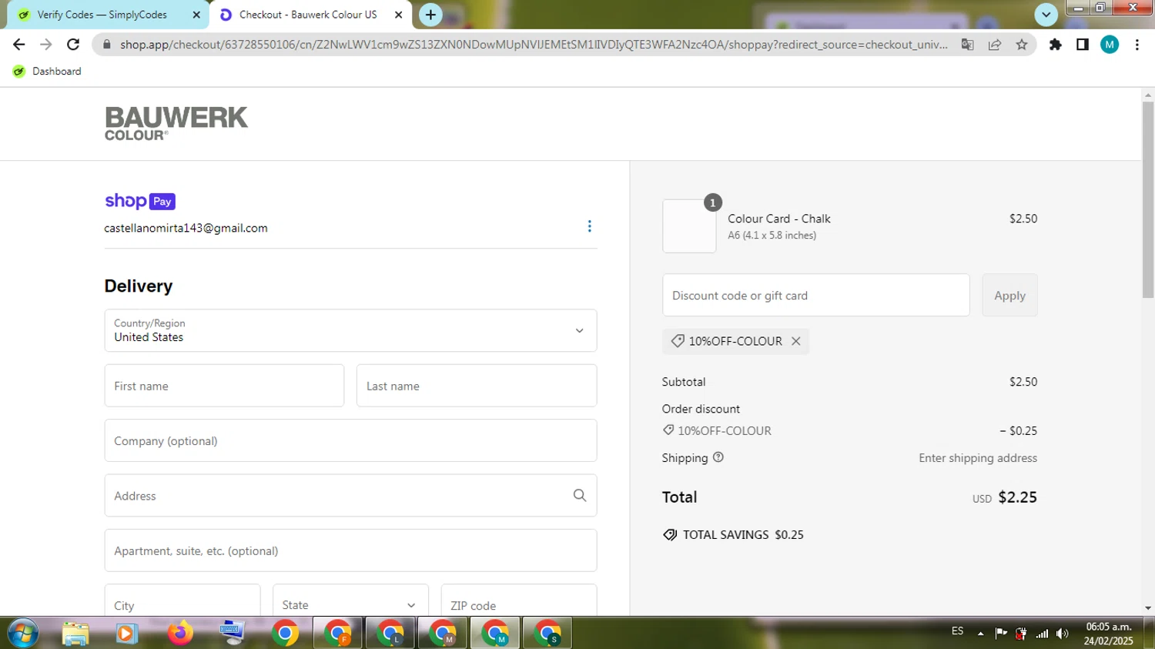1155x649 pixels.
Task: Bookmark this page with the star icon
Action: (x=1022, y=45)
